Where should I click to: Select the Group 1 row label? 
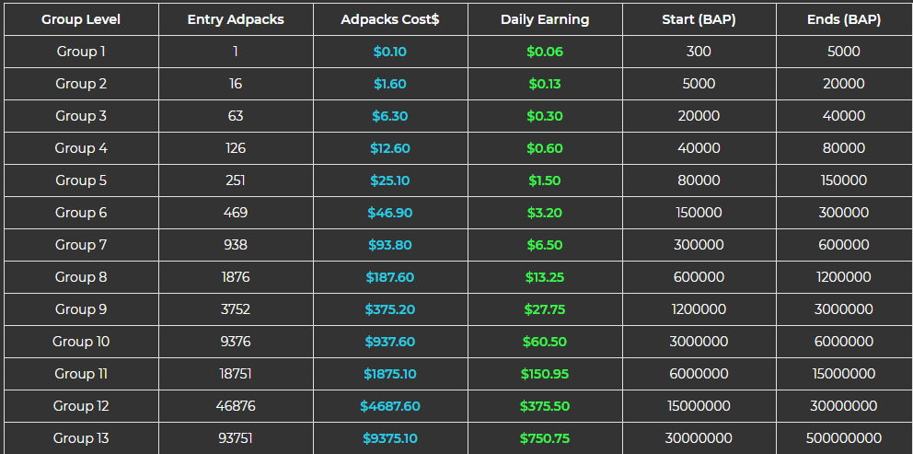[x=81, y=52]
